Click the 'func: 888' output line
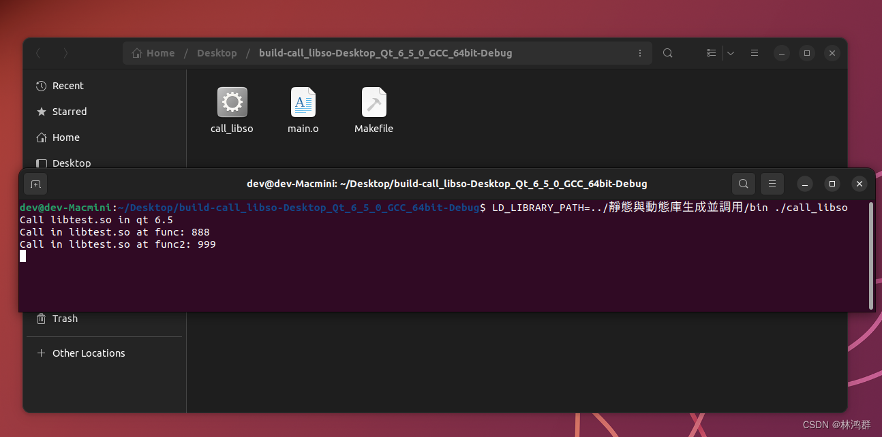This screenshot has width=882, height=437. [x=115, y=232]
